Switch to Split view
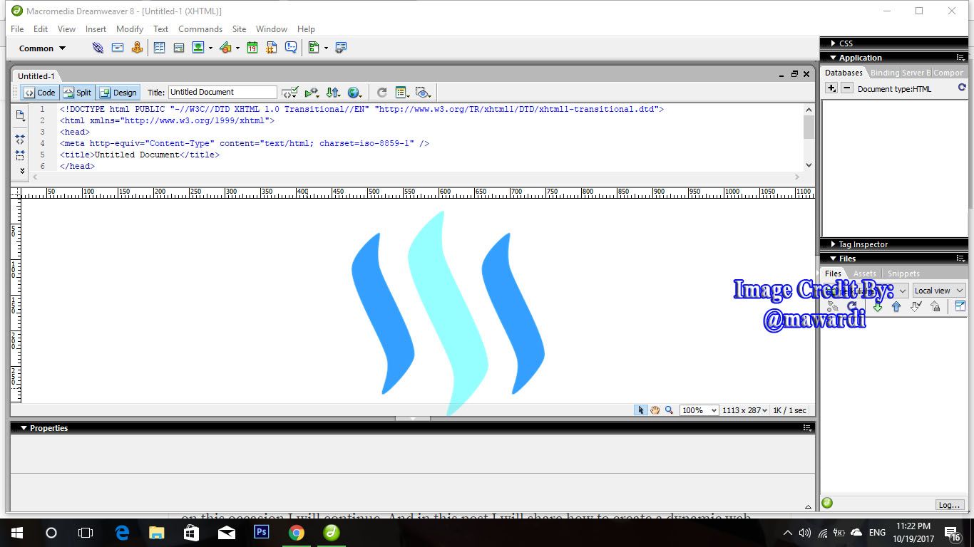The image size is (974, 547). [x=77, y=93]
